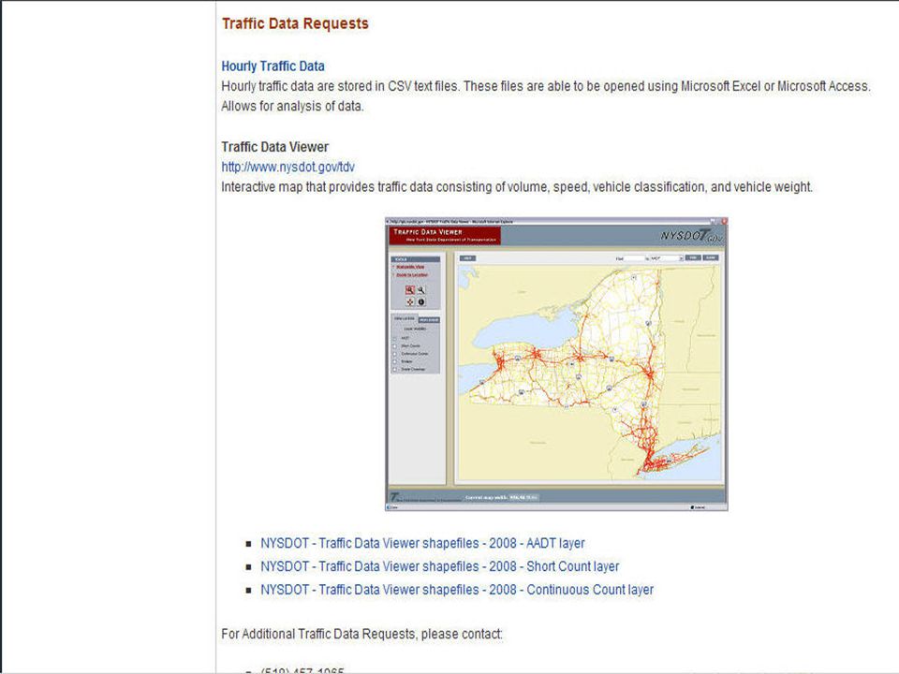Click Statewide View in viewer tools panel
The height and width of the screenshot is (674, 899).
410,267
